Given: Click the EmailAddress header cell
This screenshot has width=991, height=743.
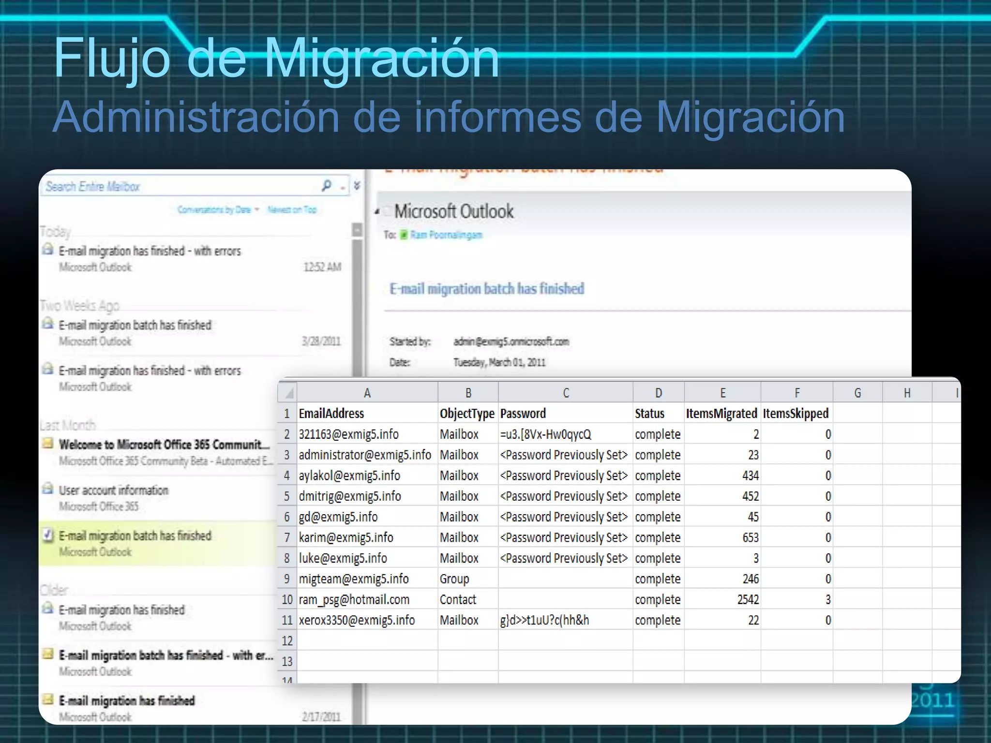Looking at the screenshot, I should pyautogui.click(x=367, y=414).
